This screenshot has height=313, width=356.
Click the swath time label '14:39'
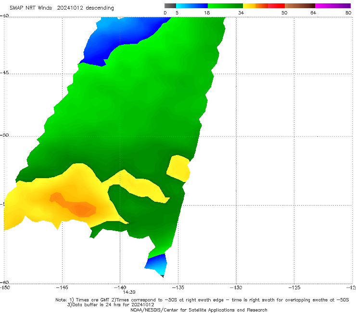(129, 292)
